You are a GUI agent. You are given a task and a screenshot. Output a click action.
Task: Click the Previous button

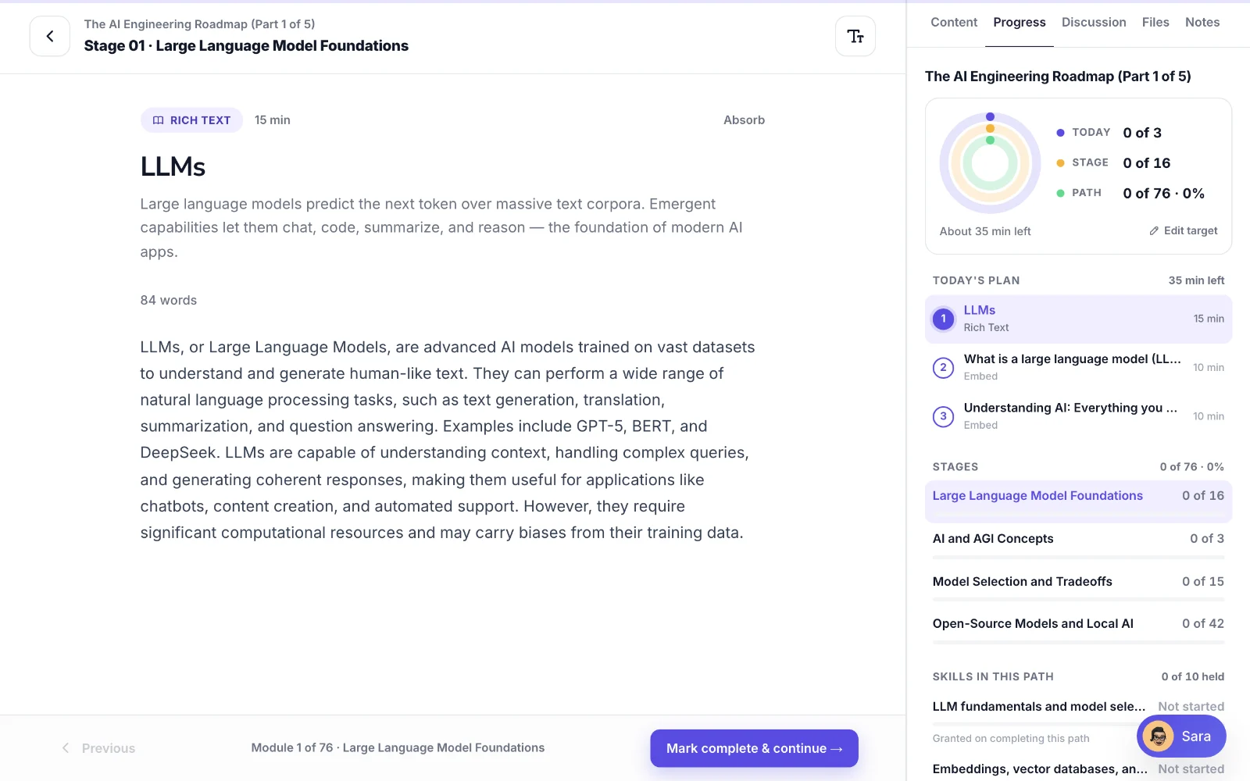[x=98, y=748]
